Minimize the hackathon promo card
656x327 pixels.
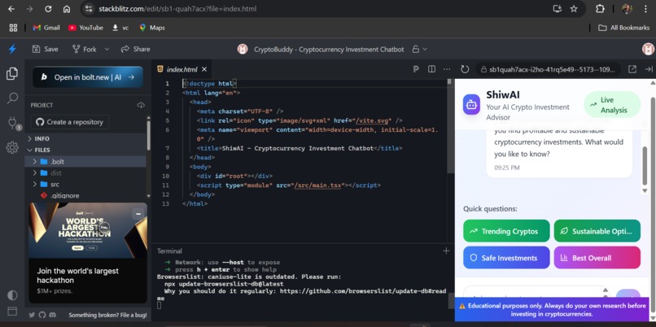[x=138, y=214]
